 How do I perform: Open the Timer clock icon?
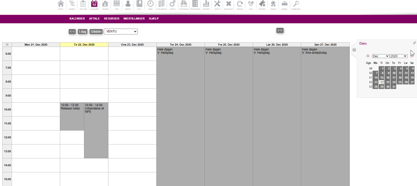pos(150,5)
